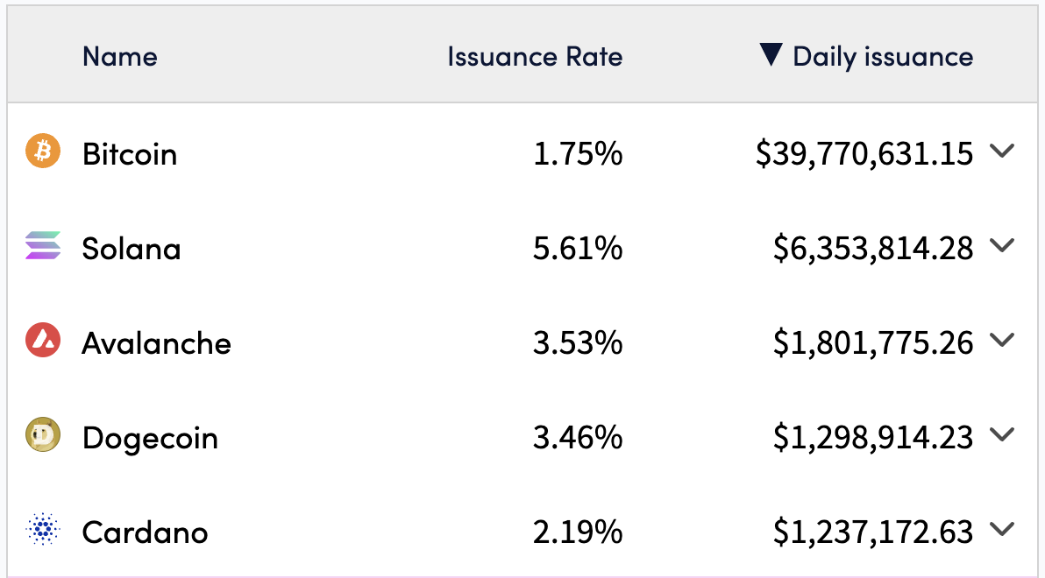Expand the Cardano row chevron
This screenshot has width=1045, height=578.
coord(1001,529)
